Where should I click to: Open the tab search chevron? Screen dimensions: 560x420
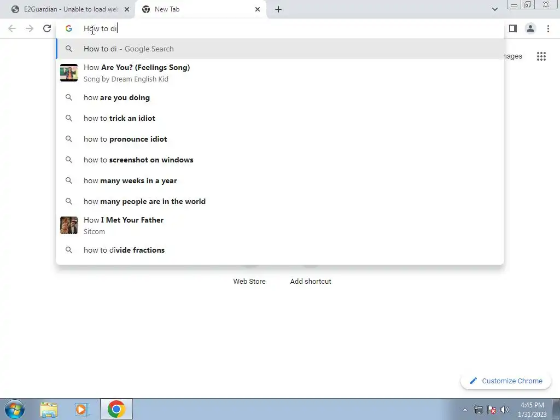pyautogui.click(x=494, y=9)
